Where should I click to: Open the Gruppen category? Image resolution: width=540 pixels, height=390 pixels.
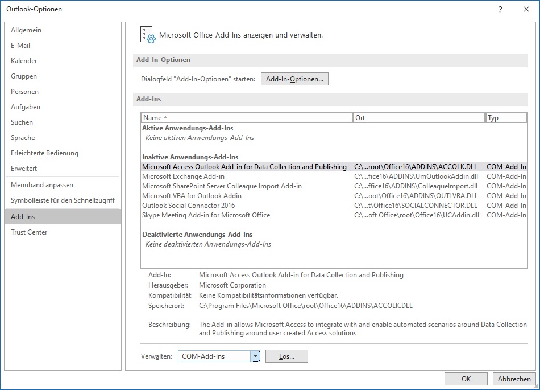coord(63,76)
